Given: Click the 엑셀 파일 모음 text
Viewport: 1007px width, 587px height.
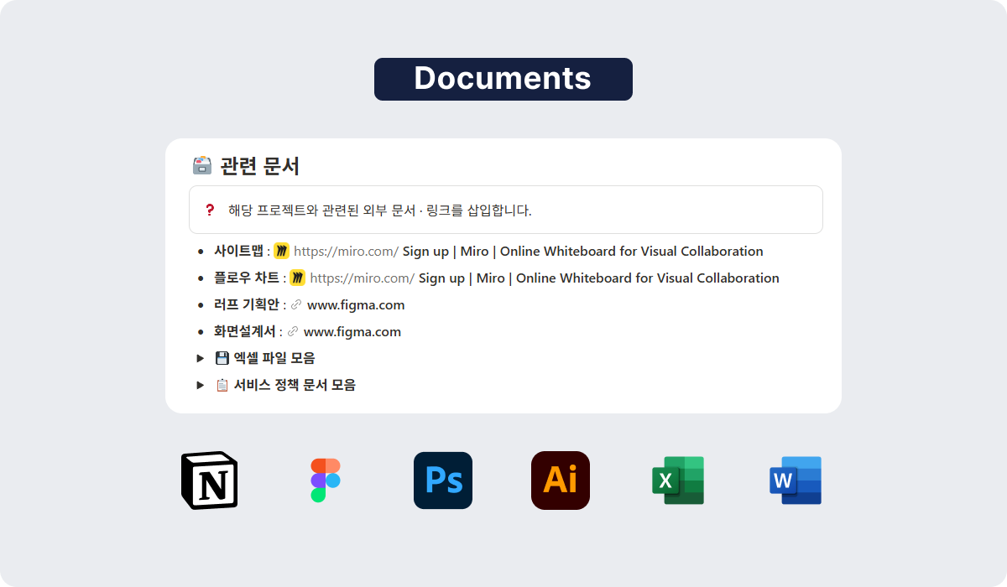Looking at the screenshot, I should pyautogui.click(x=274, y=358).
